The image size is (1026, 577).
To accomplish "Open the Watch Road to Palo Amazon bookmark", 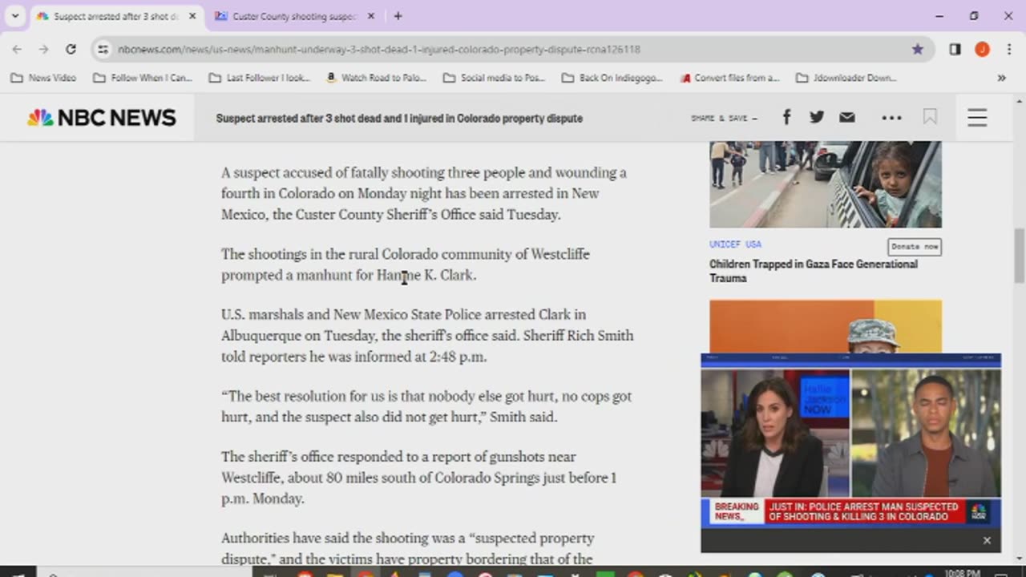I will click(376, 78).
